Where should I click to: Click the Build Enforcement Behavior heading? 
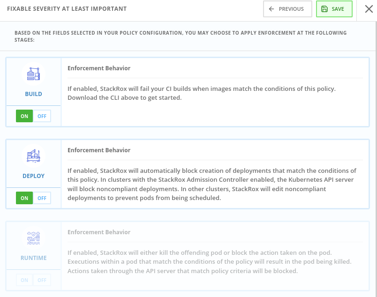click(99, 68)
